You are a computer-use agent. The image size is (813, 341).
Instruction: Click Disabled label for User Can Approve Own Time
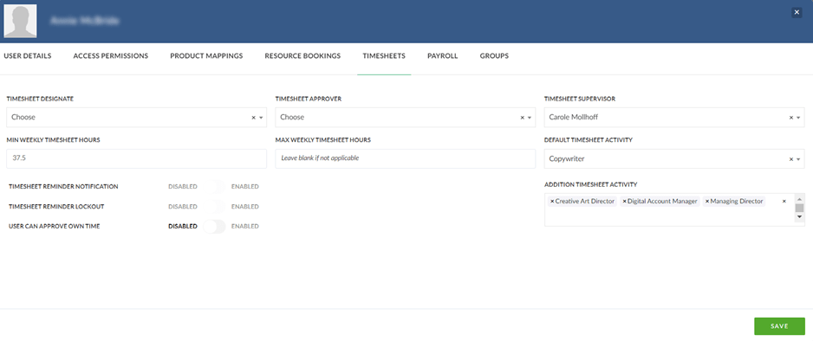183,227
